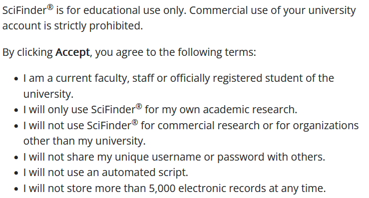
Task: Click the bullet before 'I will only use SciFinder'
Action: (16, 110)
